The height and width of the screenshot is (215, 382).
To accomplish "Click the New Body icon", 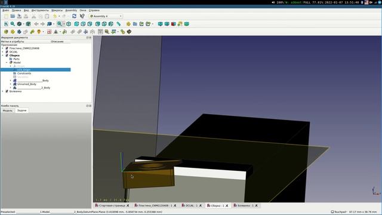I will [19, 32].
